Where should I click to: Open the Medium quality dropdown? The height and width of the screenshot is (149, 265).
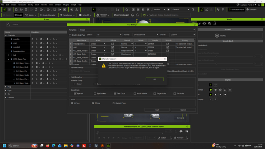[159, 10]
